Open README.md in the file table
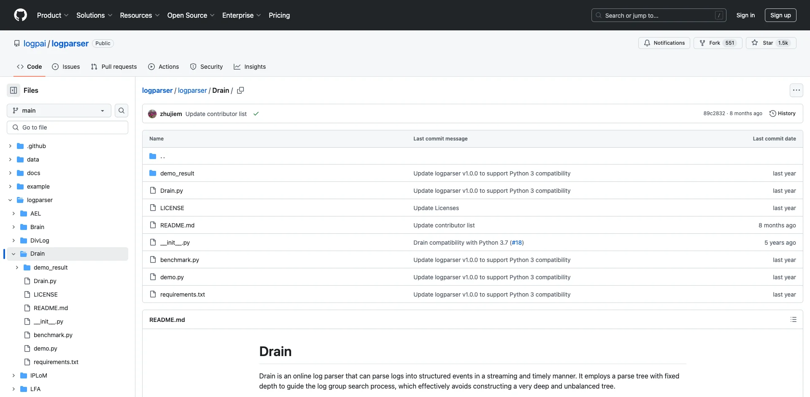 coord(177,225)
